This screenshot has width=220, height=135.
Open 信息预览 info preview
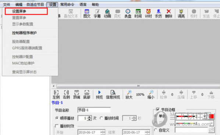[113, 95]
